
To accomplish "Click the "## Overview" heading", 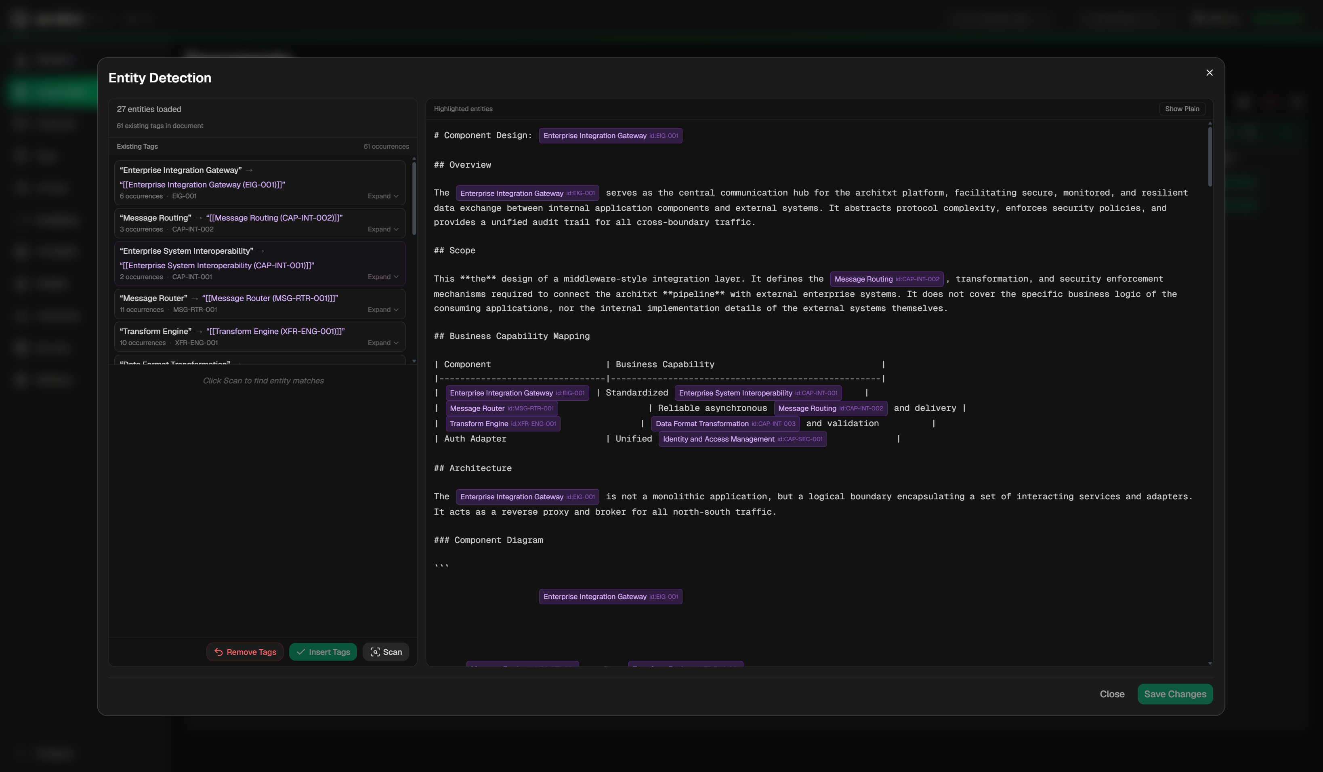I will 462,165.
